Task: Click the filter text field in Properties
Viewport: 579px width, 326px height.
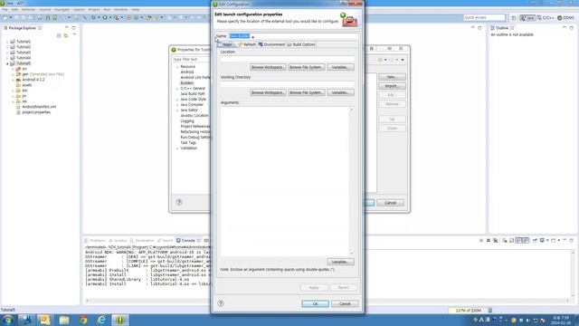Action: pyautogui.click(x=191, y=59)
